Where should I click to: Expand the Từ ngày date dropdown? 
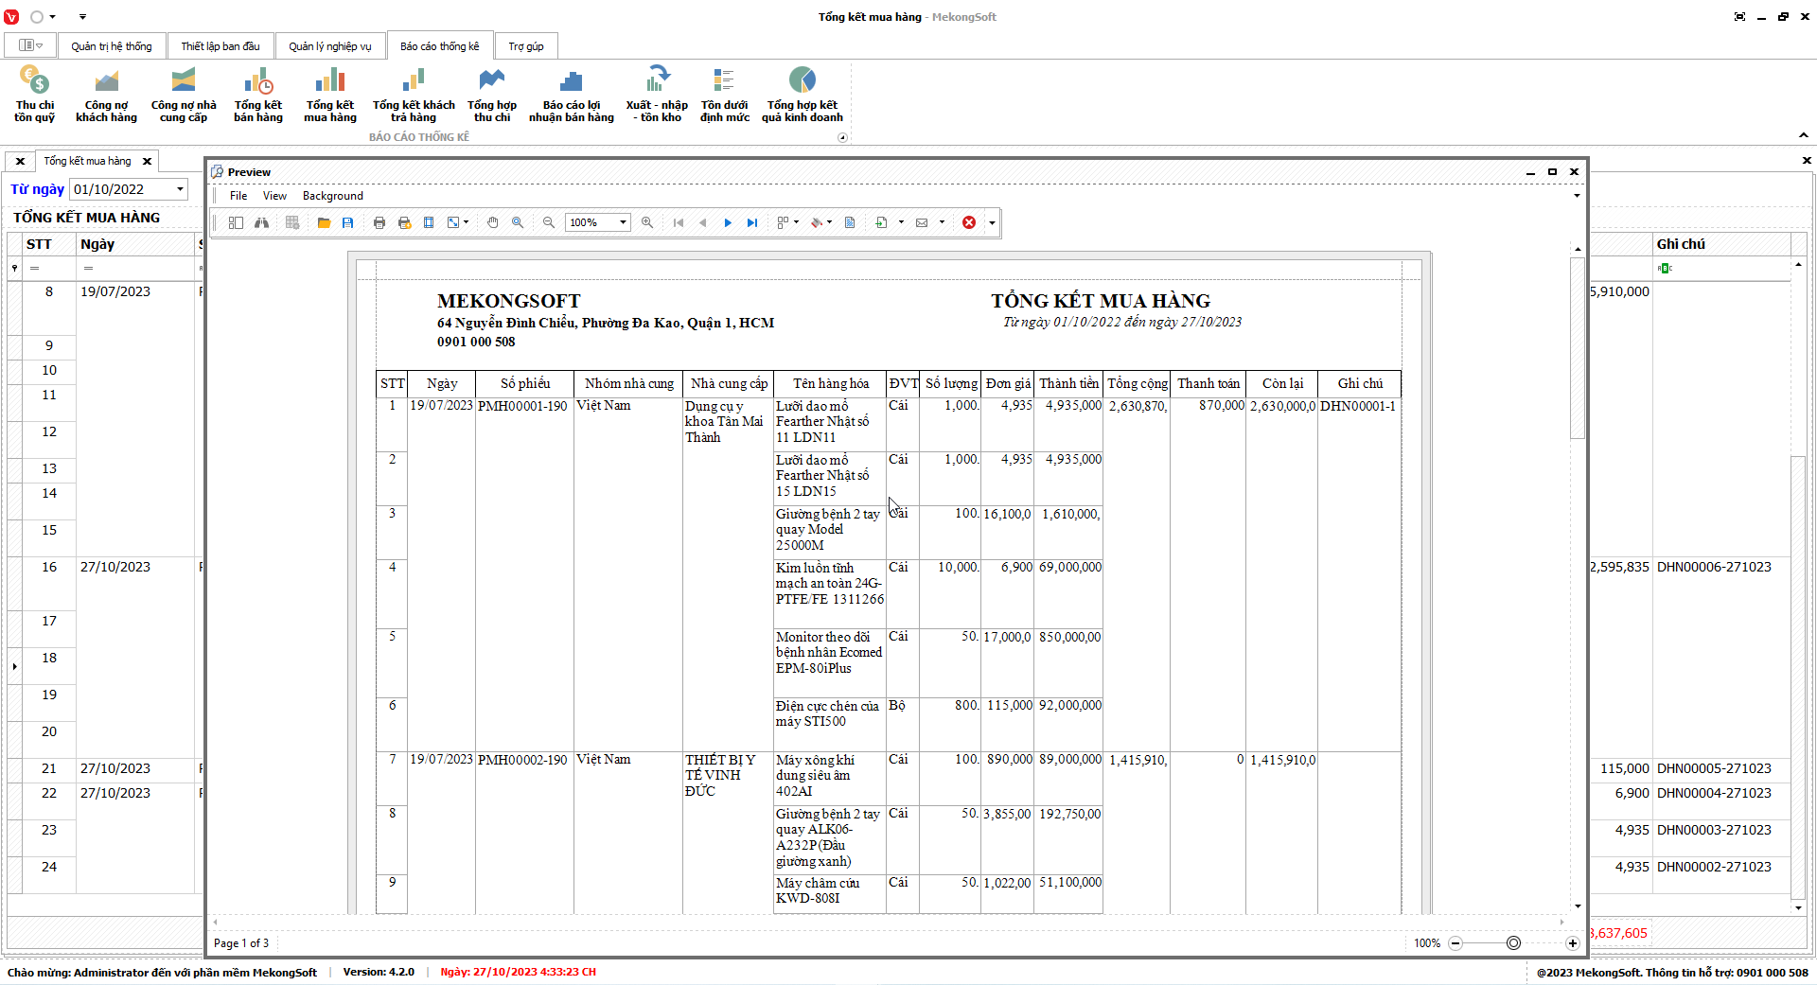tap(180, 189)
